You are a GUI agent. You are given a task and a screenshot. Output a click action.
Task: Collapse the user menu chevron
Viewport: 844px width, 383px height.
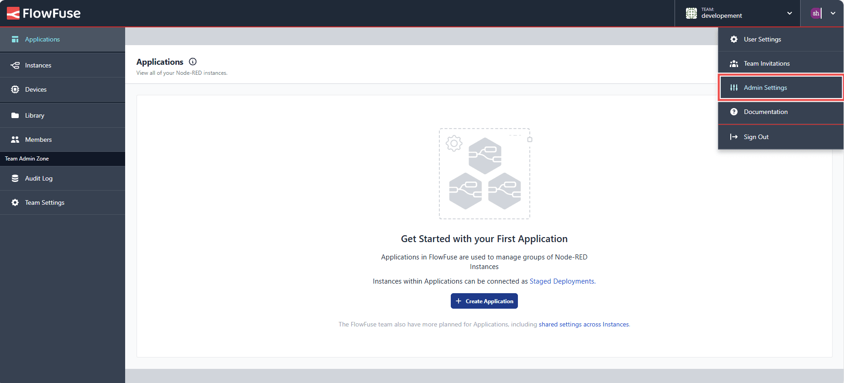833,13
